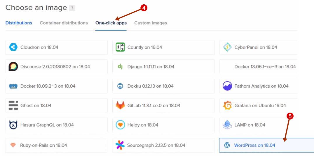Image resolution: width=314 pixels, height=156 pixels.
Task: Click the Helpy on 18.04 text
Action: 143,125
